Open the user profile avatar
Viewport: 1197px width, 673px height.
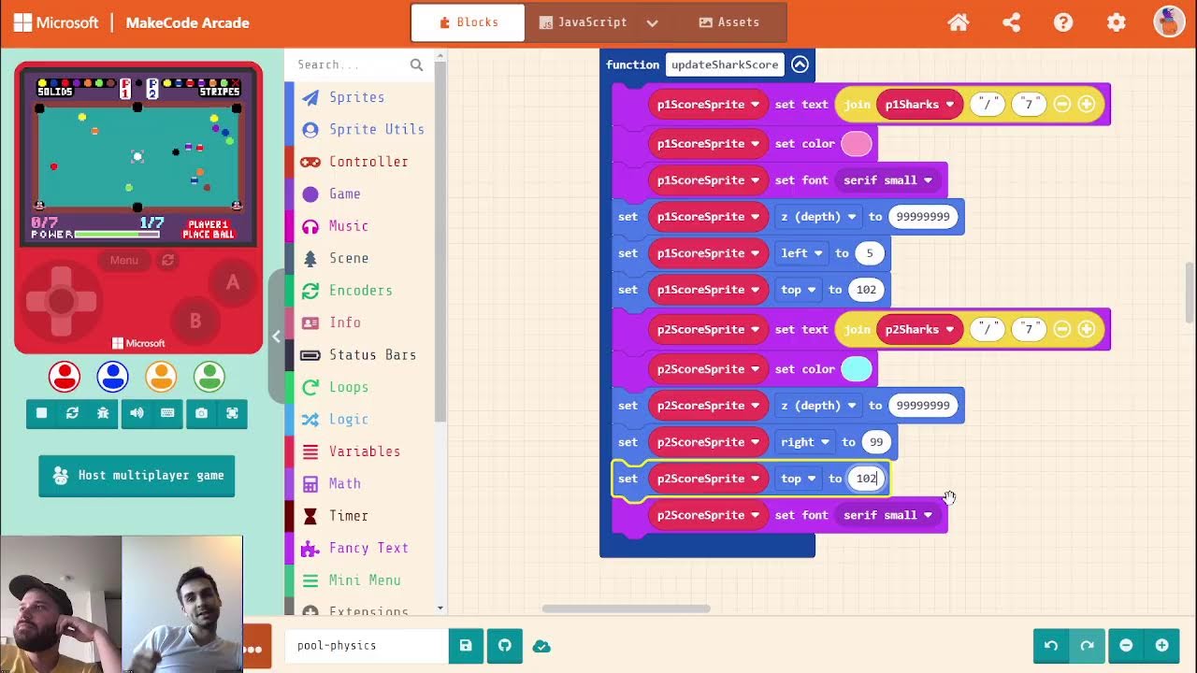click(1169, 21)
